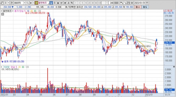
Task: Click the 매도 sell button
Action: click(x=145, y=7)
